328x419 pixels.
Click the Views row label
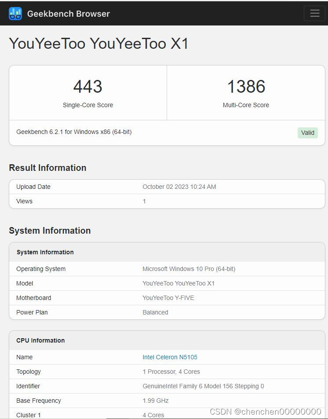coord(24,201)
